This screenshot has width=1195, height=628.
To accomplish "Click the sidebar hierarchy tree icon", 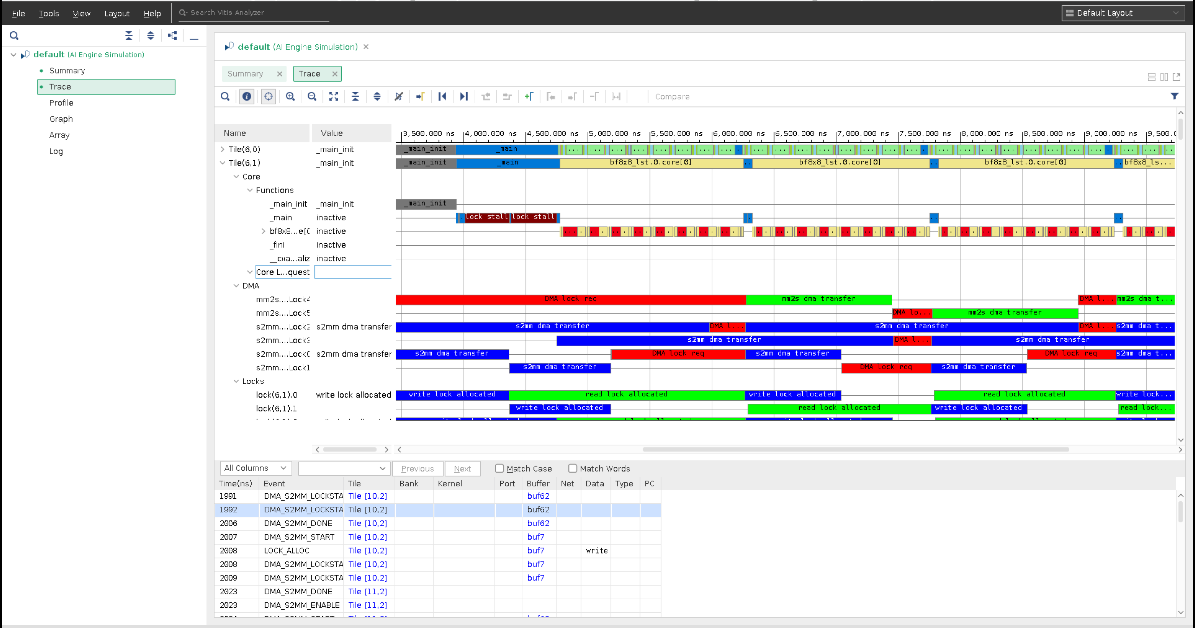I will click(x=173, y=35).
